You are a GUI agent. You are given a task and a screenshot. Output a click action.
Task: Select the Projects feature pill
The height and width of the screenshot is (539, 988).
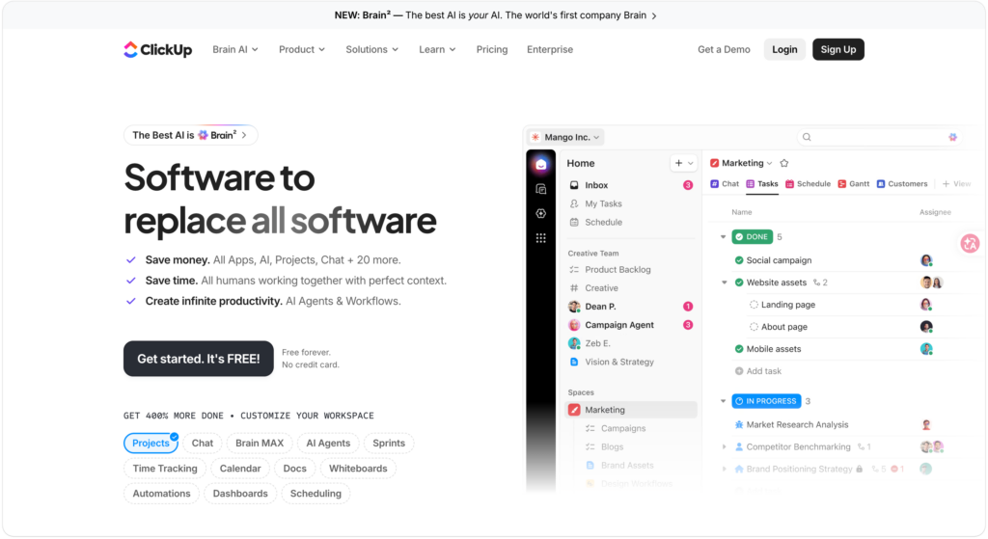pos(151,444)
